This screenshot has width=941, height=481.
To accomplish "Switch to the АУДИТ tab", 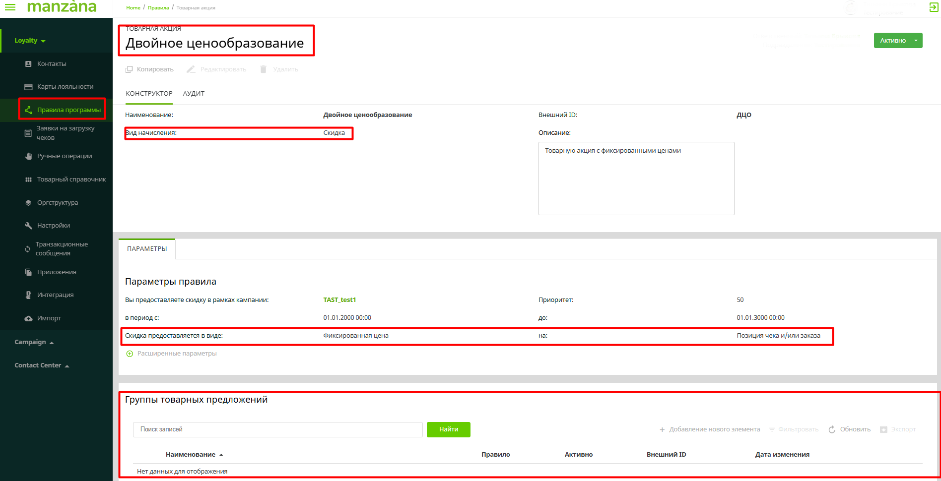I will pyautogui.click(x=194, y=94).
